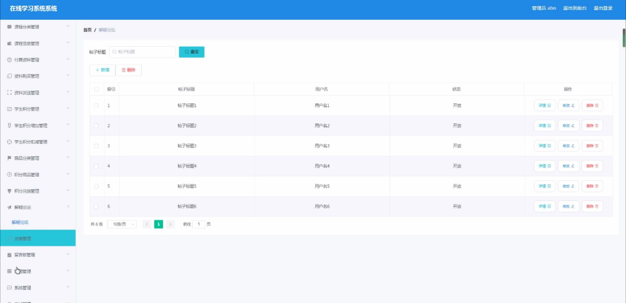Viewport: 626px width, 303px height.
Task: Click the 资料发送管理 sidebar icon
Action: pyautogui.click(x=9, y=93)
